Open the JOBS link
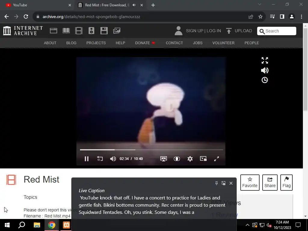 (x=198, y=43)
